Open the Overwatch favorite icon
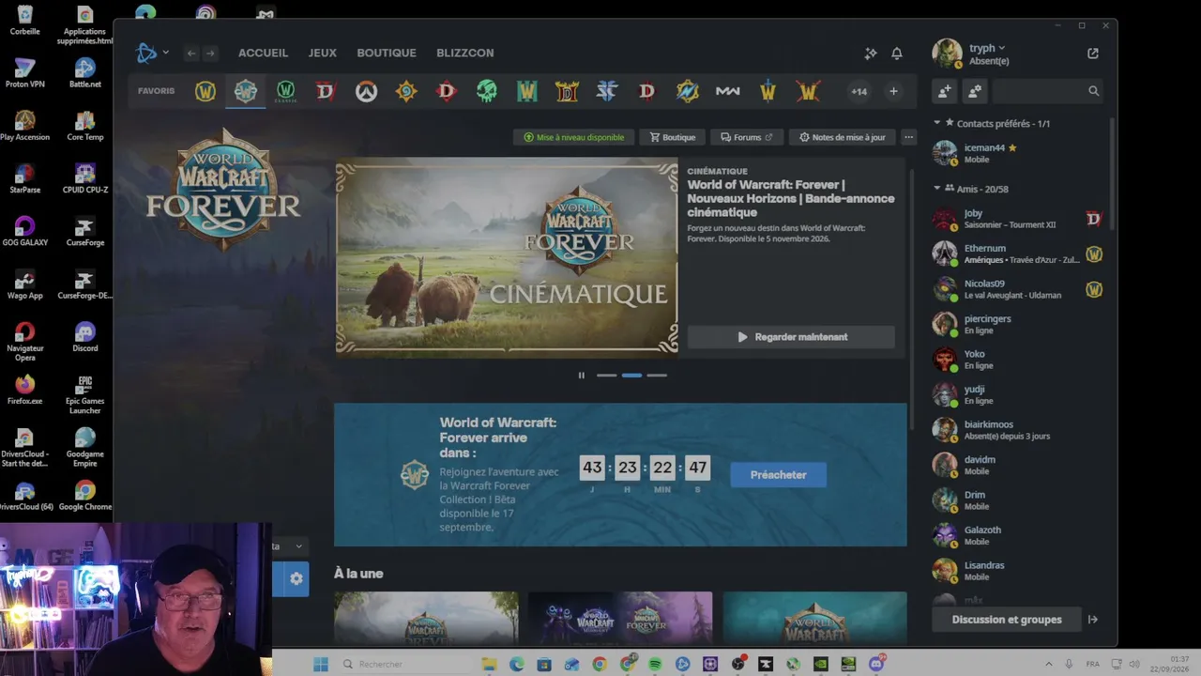 click(366, 91)
